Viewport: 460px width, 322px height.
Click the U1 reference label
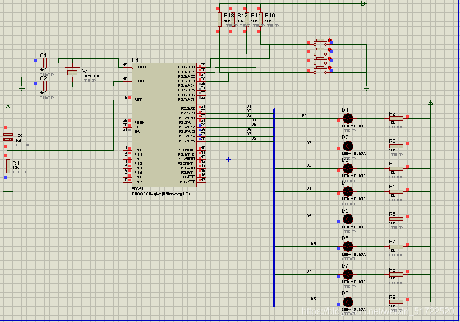135,61
